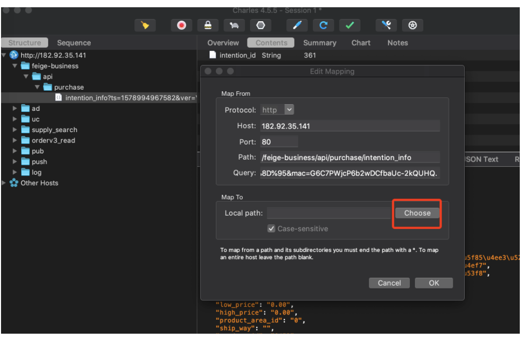Viewport: 526px width, 343px height.
Task: Open the Contents tab
Action: pyautogui.click(x=271, y=43)
